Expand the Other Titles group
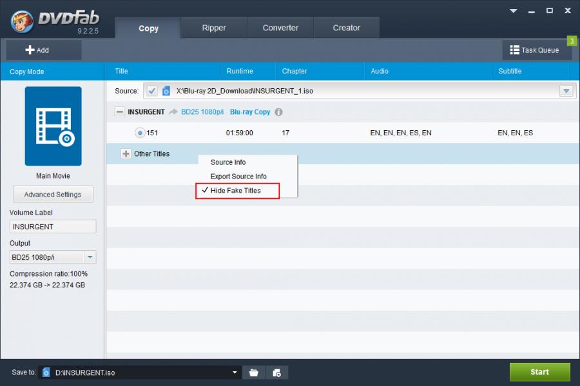 (x=125, y=154)
